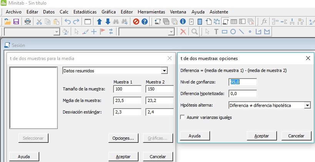Open Help via the blue question mark icon

click(x=145, y=22)
